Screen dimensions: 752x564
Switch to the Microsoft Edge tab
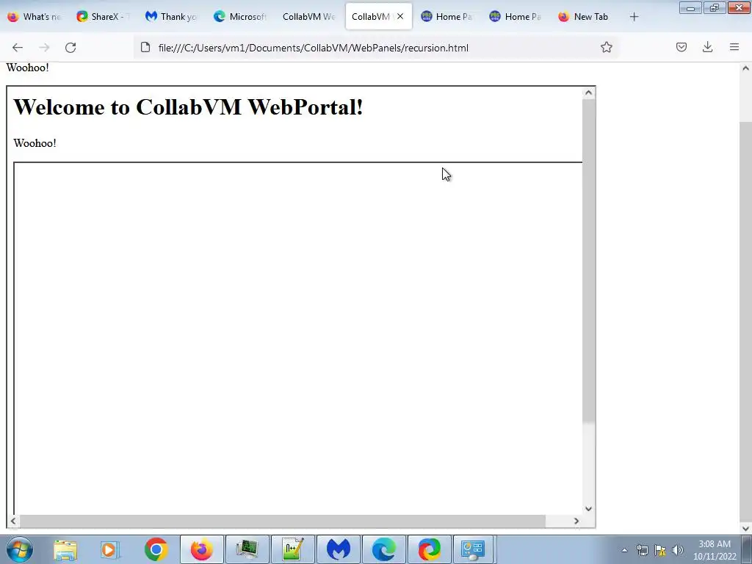click(240, 17)
